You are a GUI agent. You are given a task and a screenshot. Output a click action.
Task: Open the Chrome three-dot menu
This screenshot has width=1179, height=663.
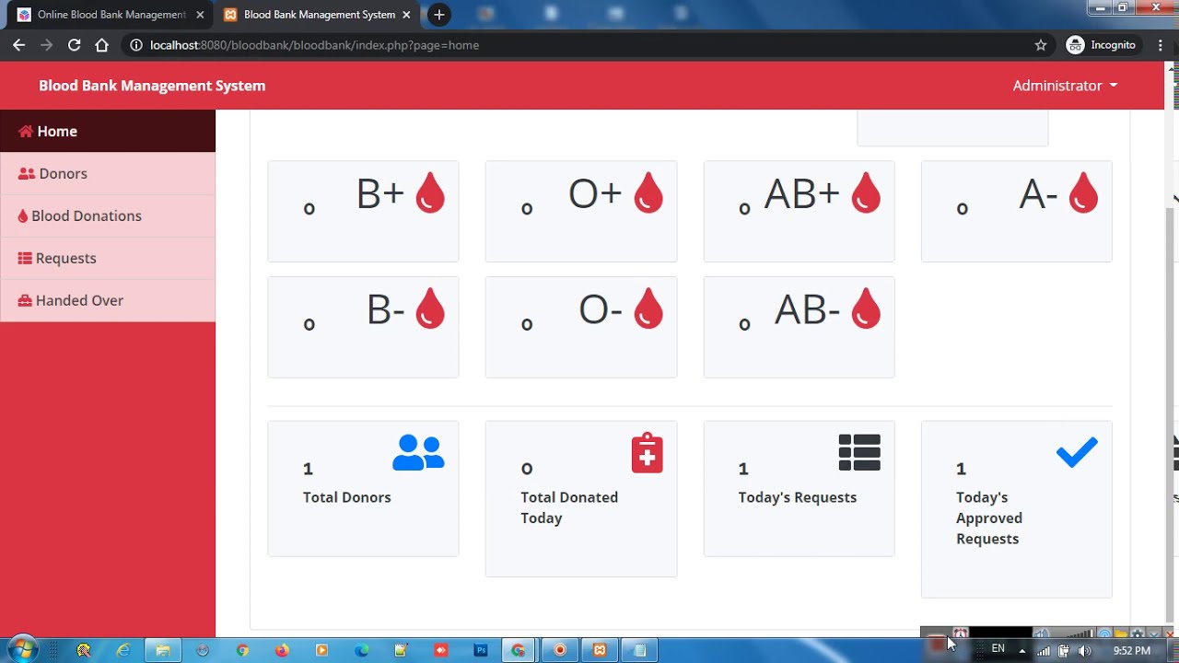1161,45
